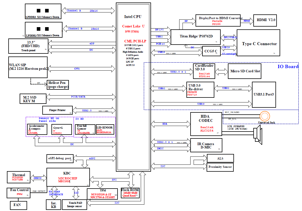The width and height of the screenshot is (302, 211).
Task: Click the CardReader SD 3.0 block
Action: 204,71
